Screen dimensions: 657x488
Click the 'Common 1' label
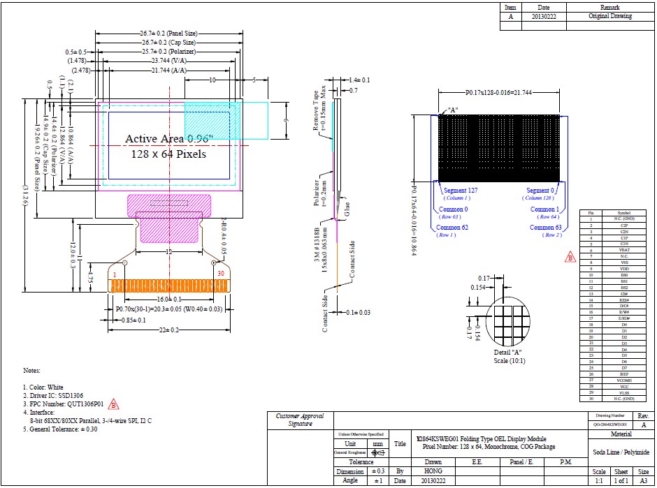point(544,209)
